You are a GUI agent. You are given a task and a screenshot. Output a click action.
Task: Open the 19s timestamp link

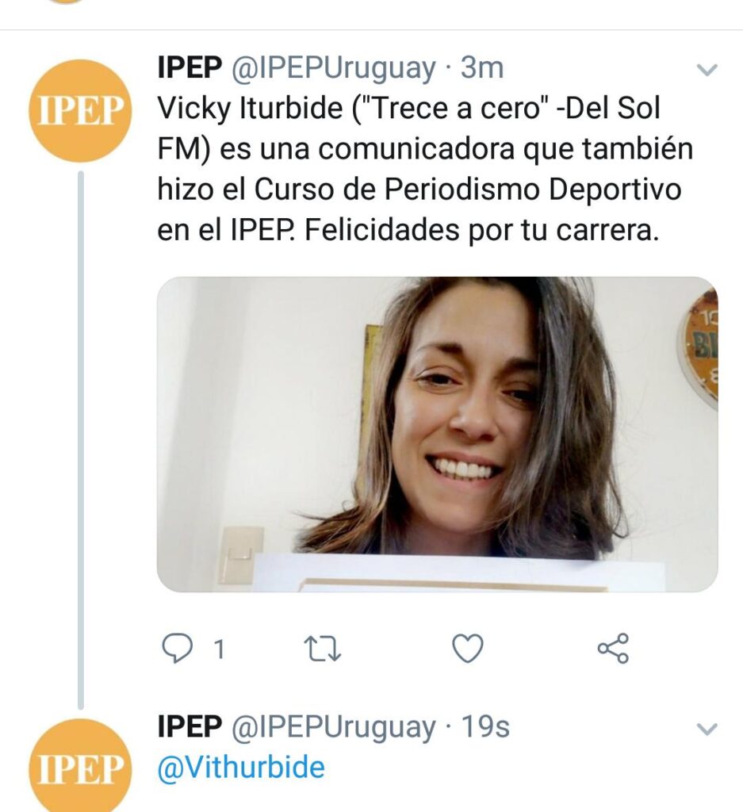point(485,727)
